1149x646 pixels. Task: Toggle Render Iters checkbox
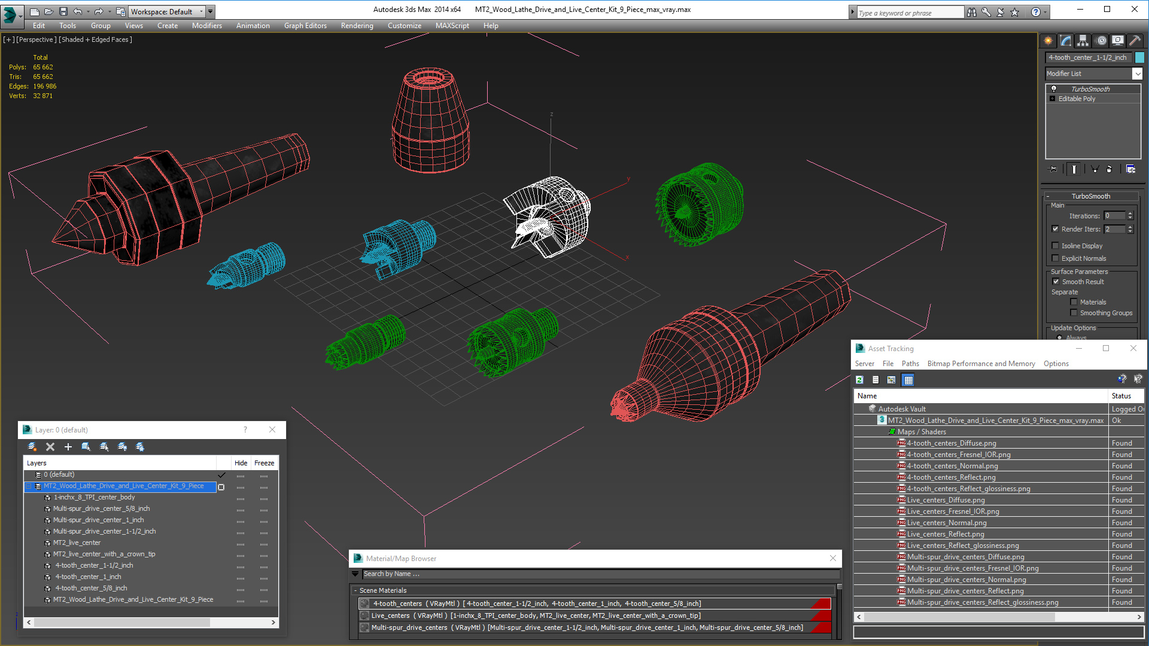click(1056, 229)
